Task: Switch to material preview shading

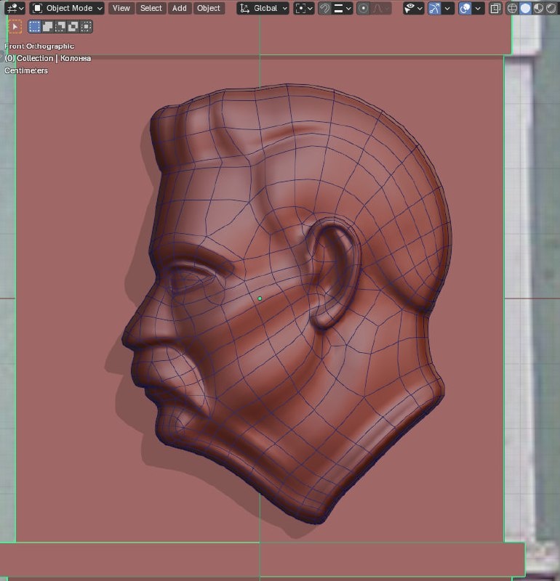Action: (x=538, y=8)
